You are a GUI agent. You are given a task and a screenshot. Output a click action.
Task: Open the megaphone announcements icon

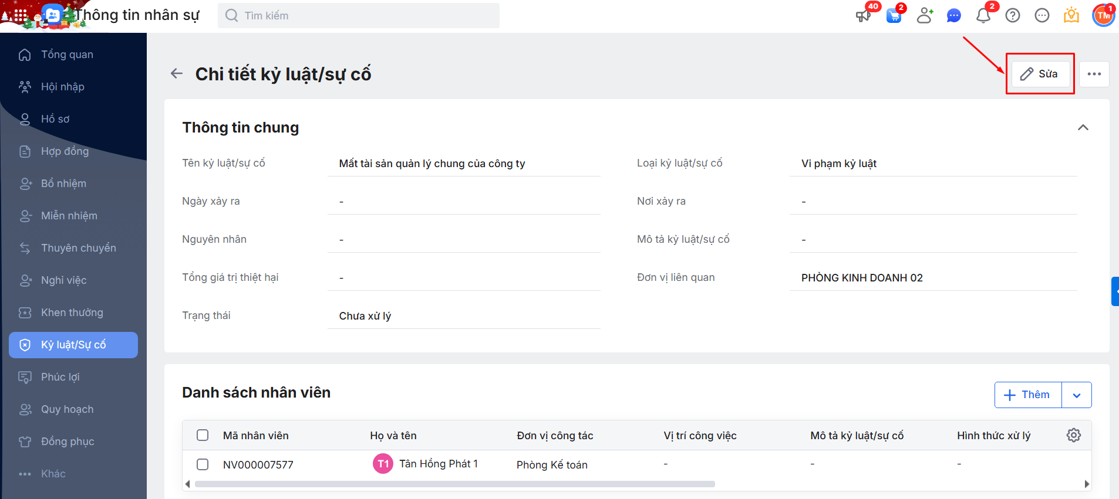(863, 16)
